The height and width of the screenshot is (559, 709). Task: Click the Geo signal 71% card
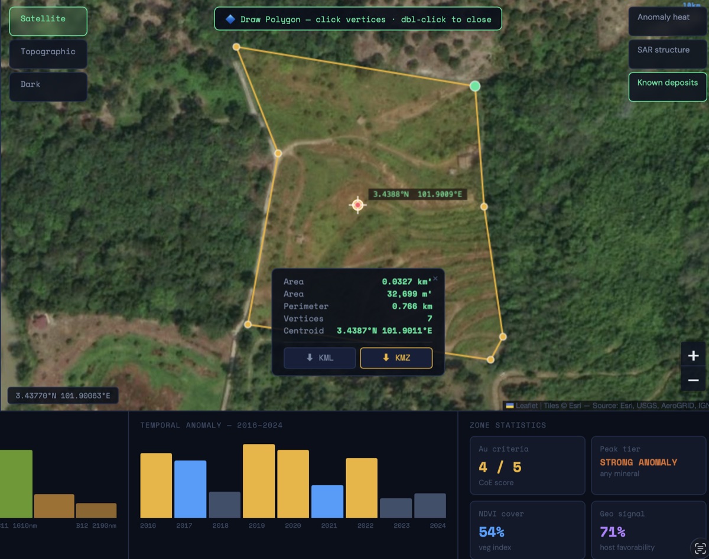click(649, 529)
